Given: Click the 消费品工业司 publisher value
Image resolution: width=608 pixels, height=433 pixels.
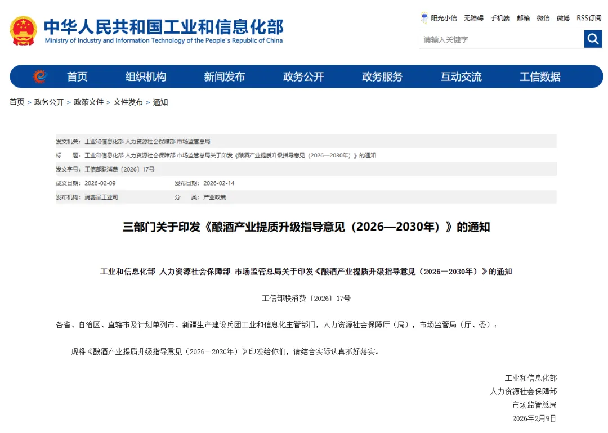Looking at the screenshot, I should [101, 197].
